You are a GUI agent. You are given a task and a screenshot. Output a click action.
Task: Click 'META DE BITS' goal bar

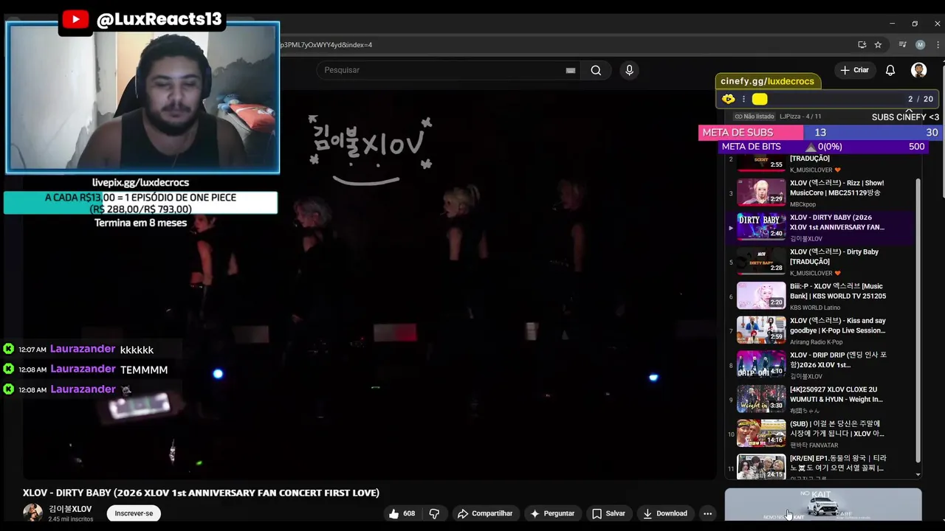point(823,147)
